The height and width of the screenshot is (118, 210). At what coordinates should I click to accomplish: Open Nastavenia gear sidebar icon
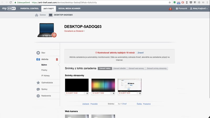point(38,96)
